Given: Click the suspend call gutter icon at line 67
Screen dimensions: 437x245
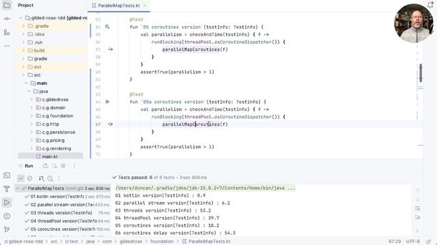Looking at the screenshot, I should pyautogui.click(x=111, y=124).
